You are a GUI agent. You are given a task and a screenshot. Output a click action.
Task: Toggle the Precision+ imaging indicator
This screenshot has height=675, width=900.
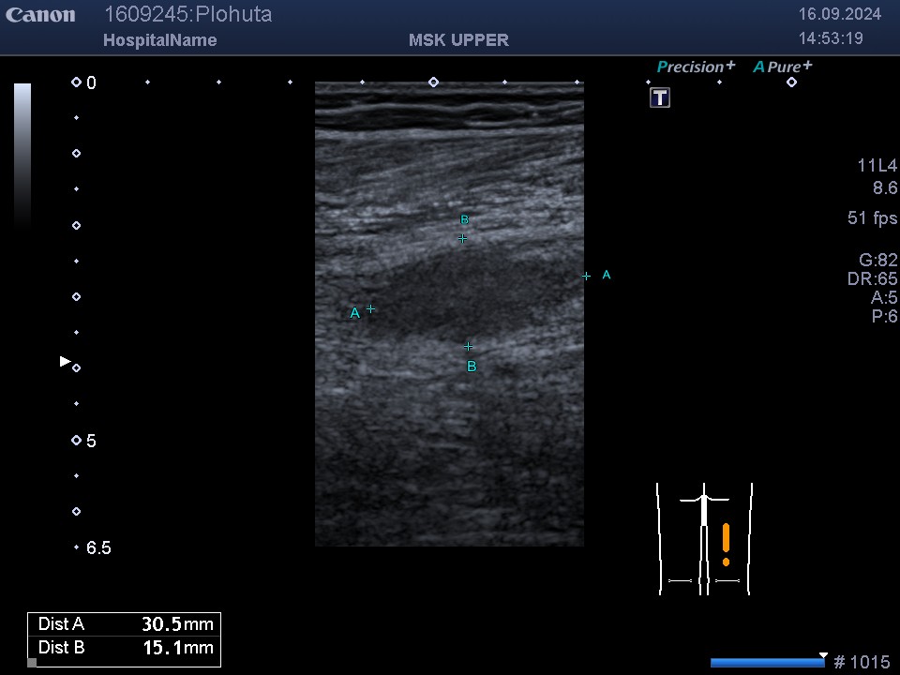point(696,67)
